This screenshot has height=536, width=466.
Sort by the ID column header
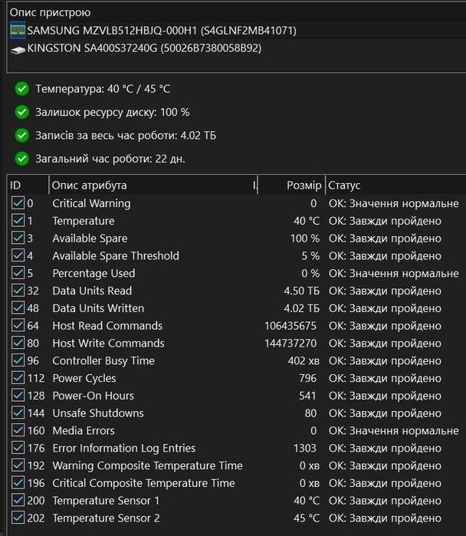click(x=28, y=186)
